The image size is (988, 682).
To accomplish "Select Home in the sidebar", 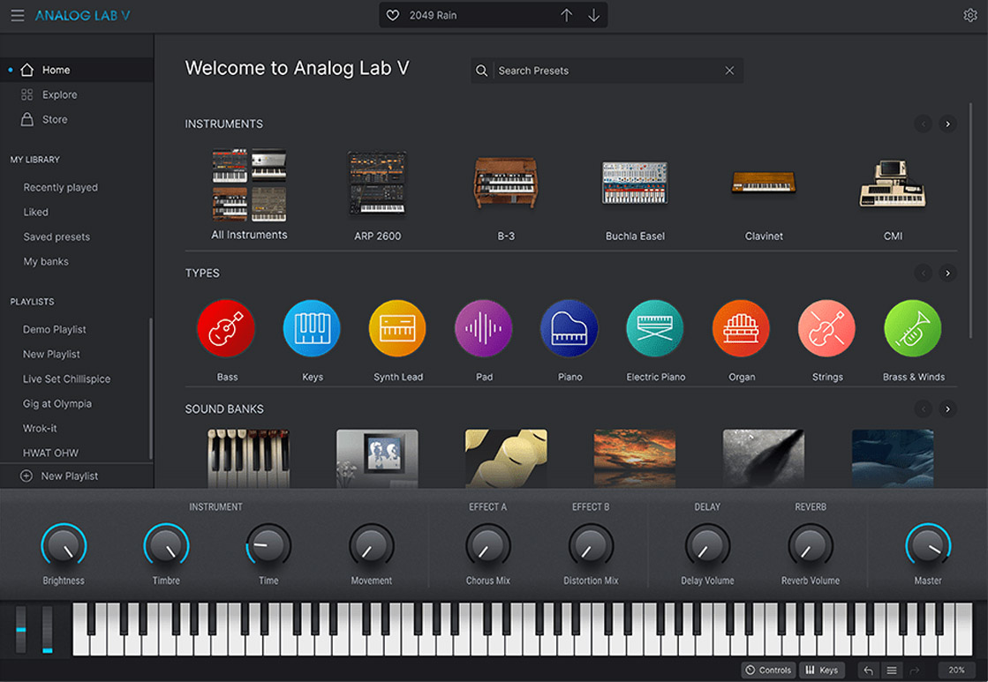I will point(77,70).
